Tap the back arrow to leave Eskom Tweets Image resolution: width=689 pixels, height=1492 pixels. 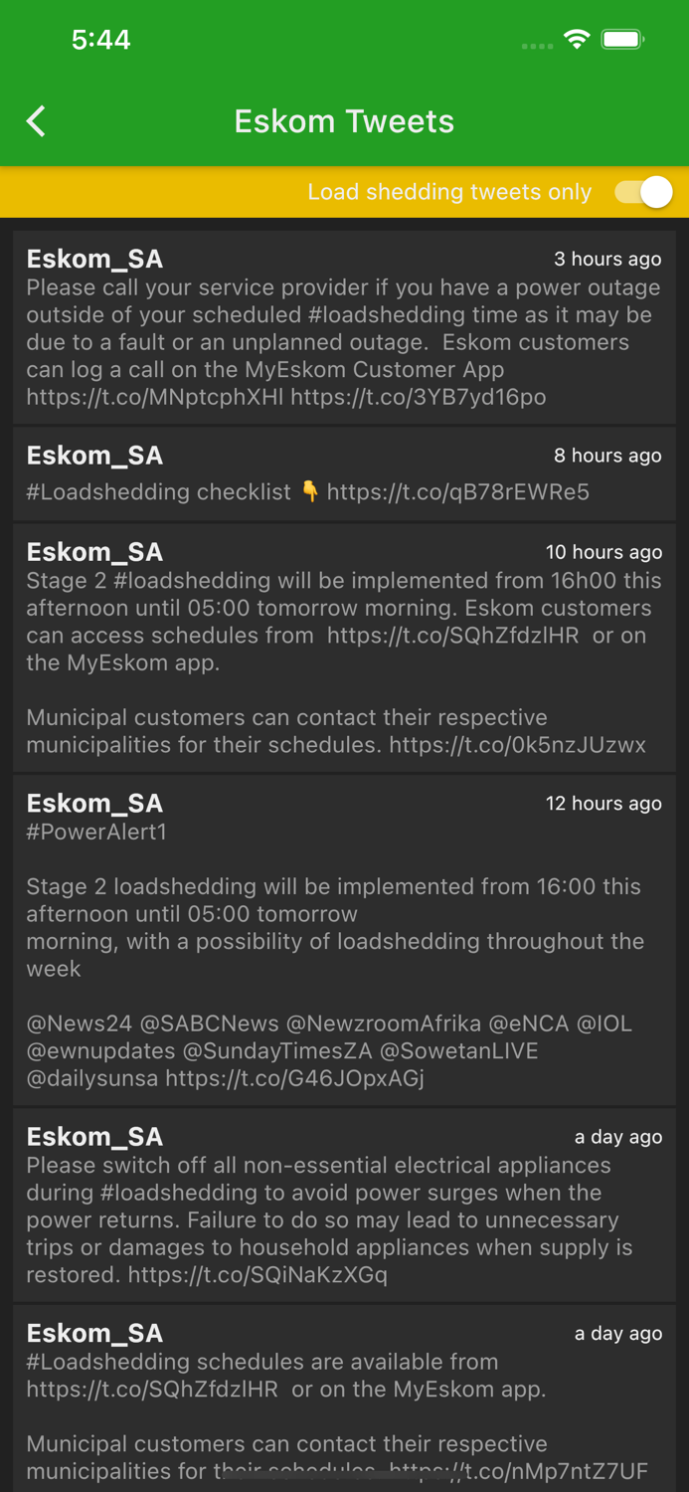click(35, 120)
